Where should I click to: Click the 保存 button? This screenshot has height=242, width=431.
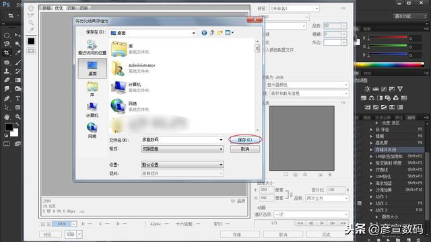coord(245,140)
